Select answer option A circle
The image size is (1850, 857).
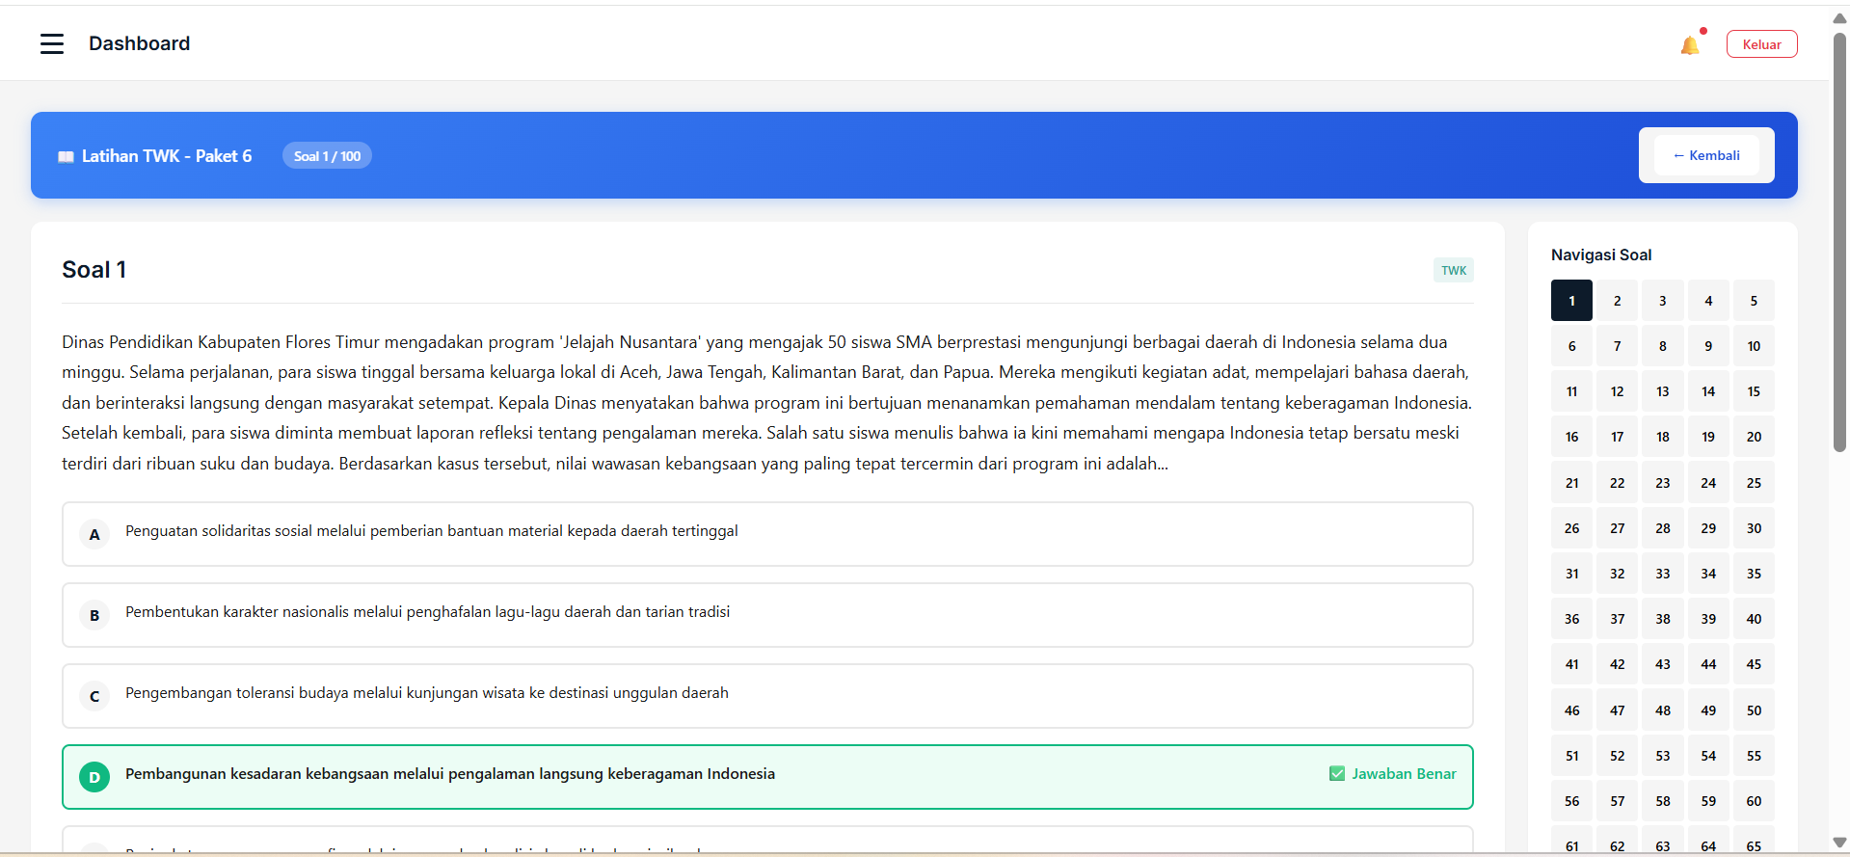coord(94,534)
